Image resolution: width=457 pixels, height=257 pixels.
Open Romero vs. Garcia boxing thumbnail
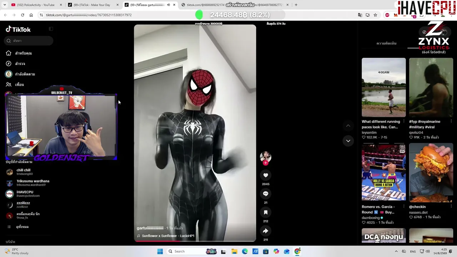(x=384, y=172)
